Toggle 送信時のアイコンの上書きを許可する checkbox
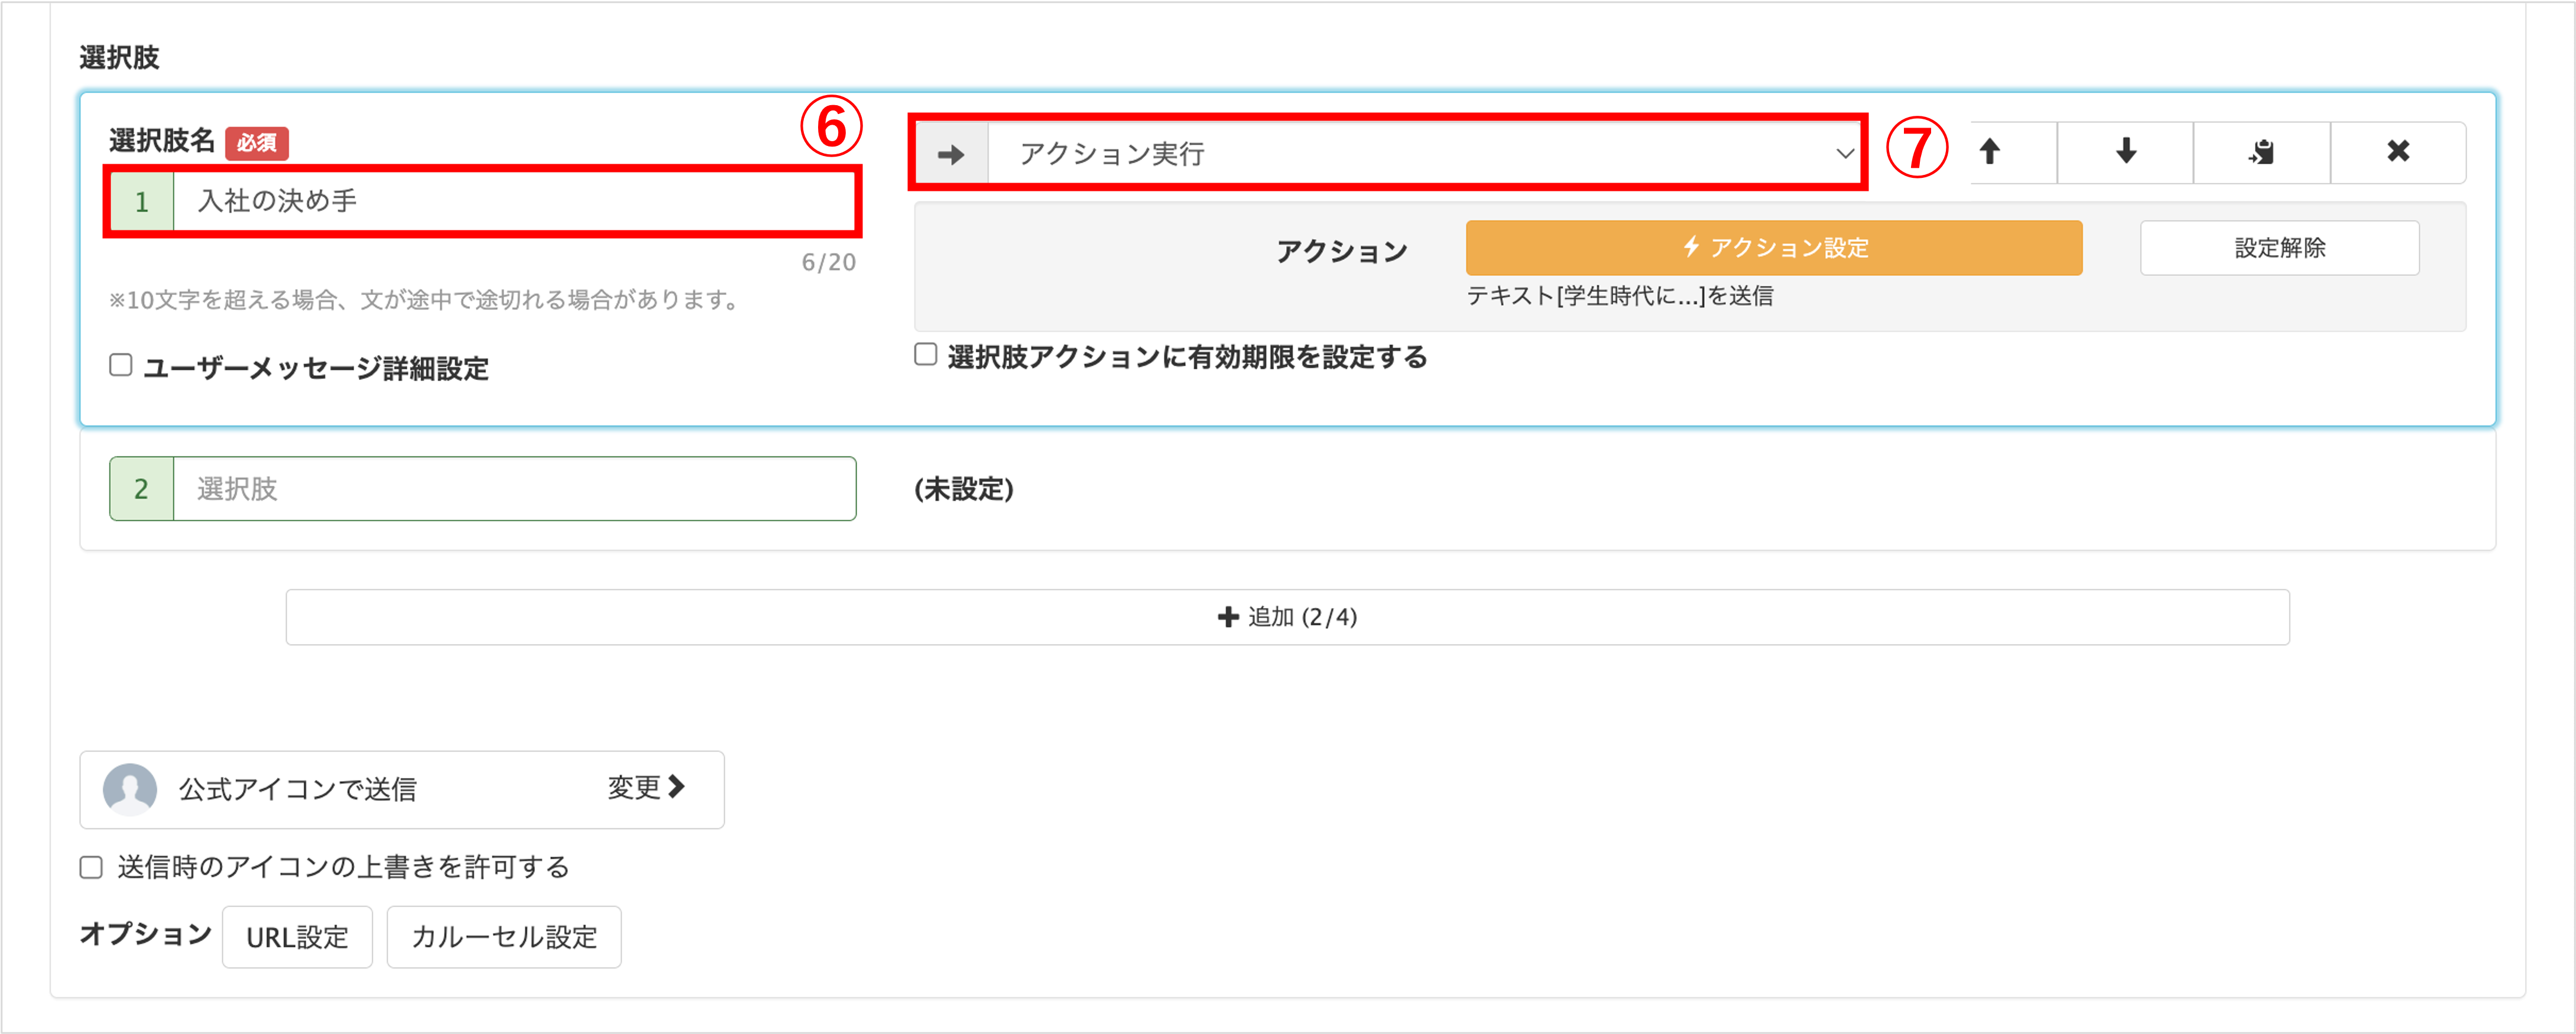This screenshot has width=2576, height=1034. click(92, 867)
